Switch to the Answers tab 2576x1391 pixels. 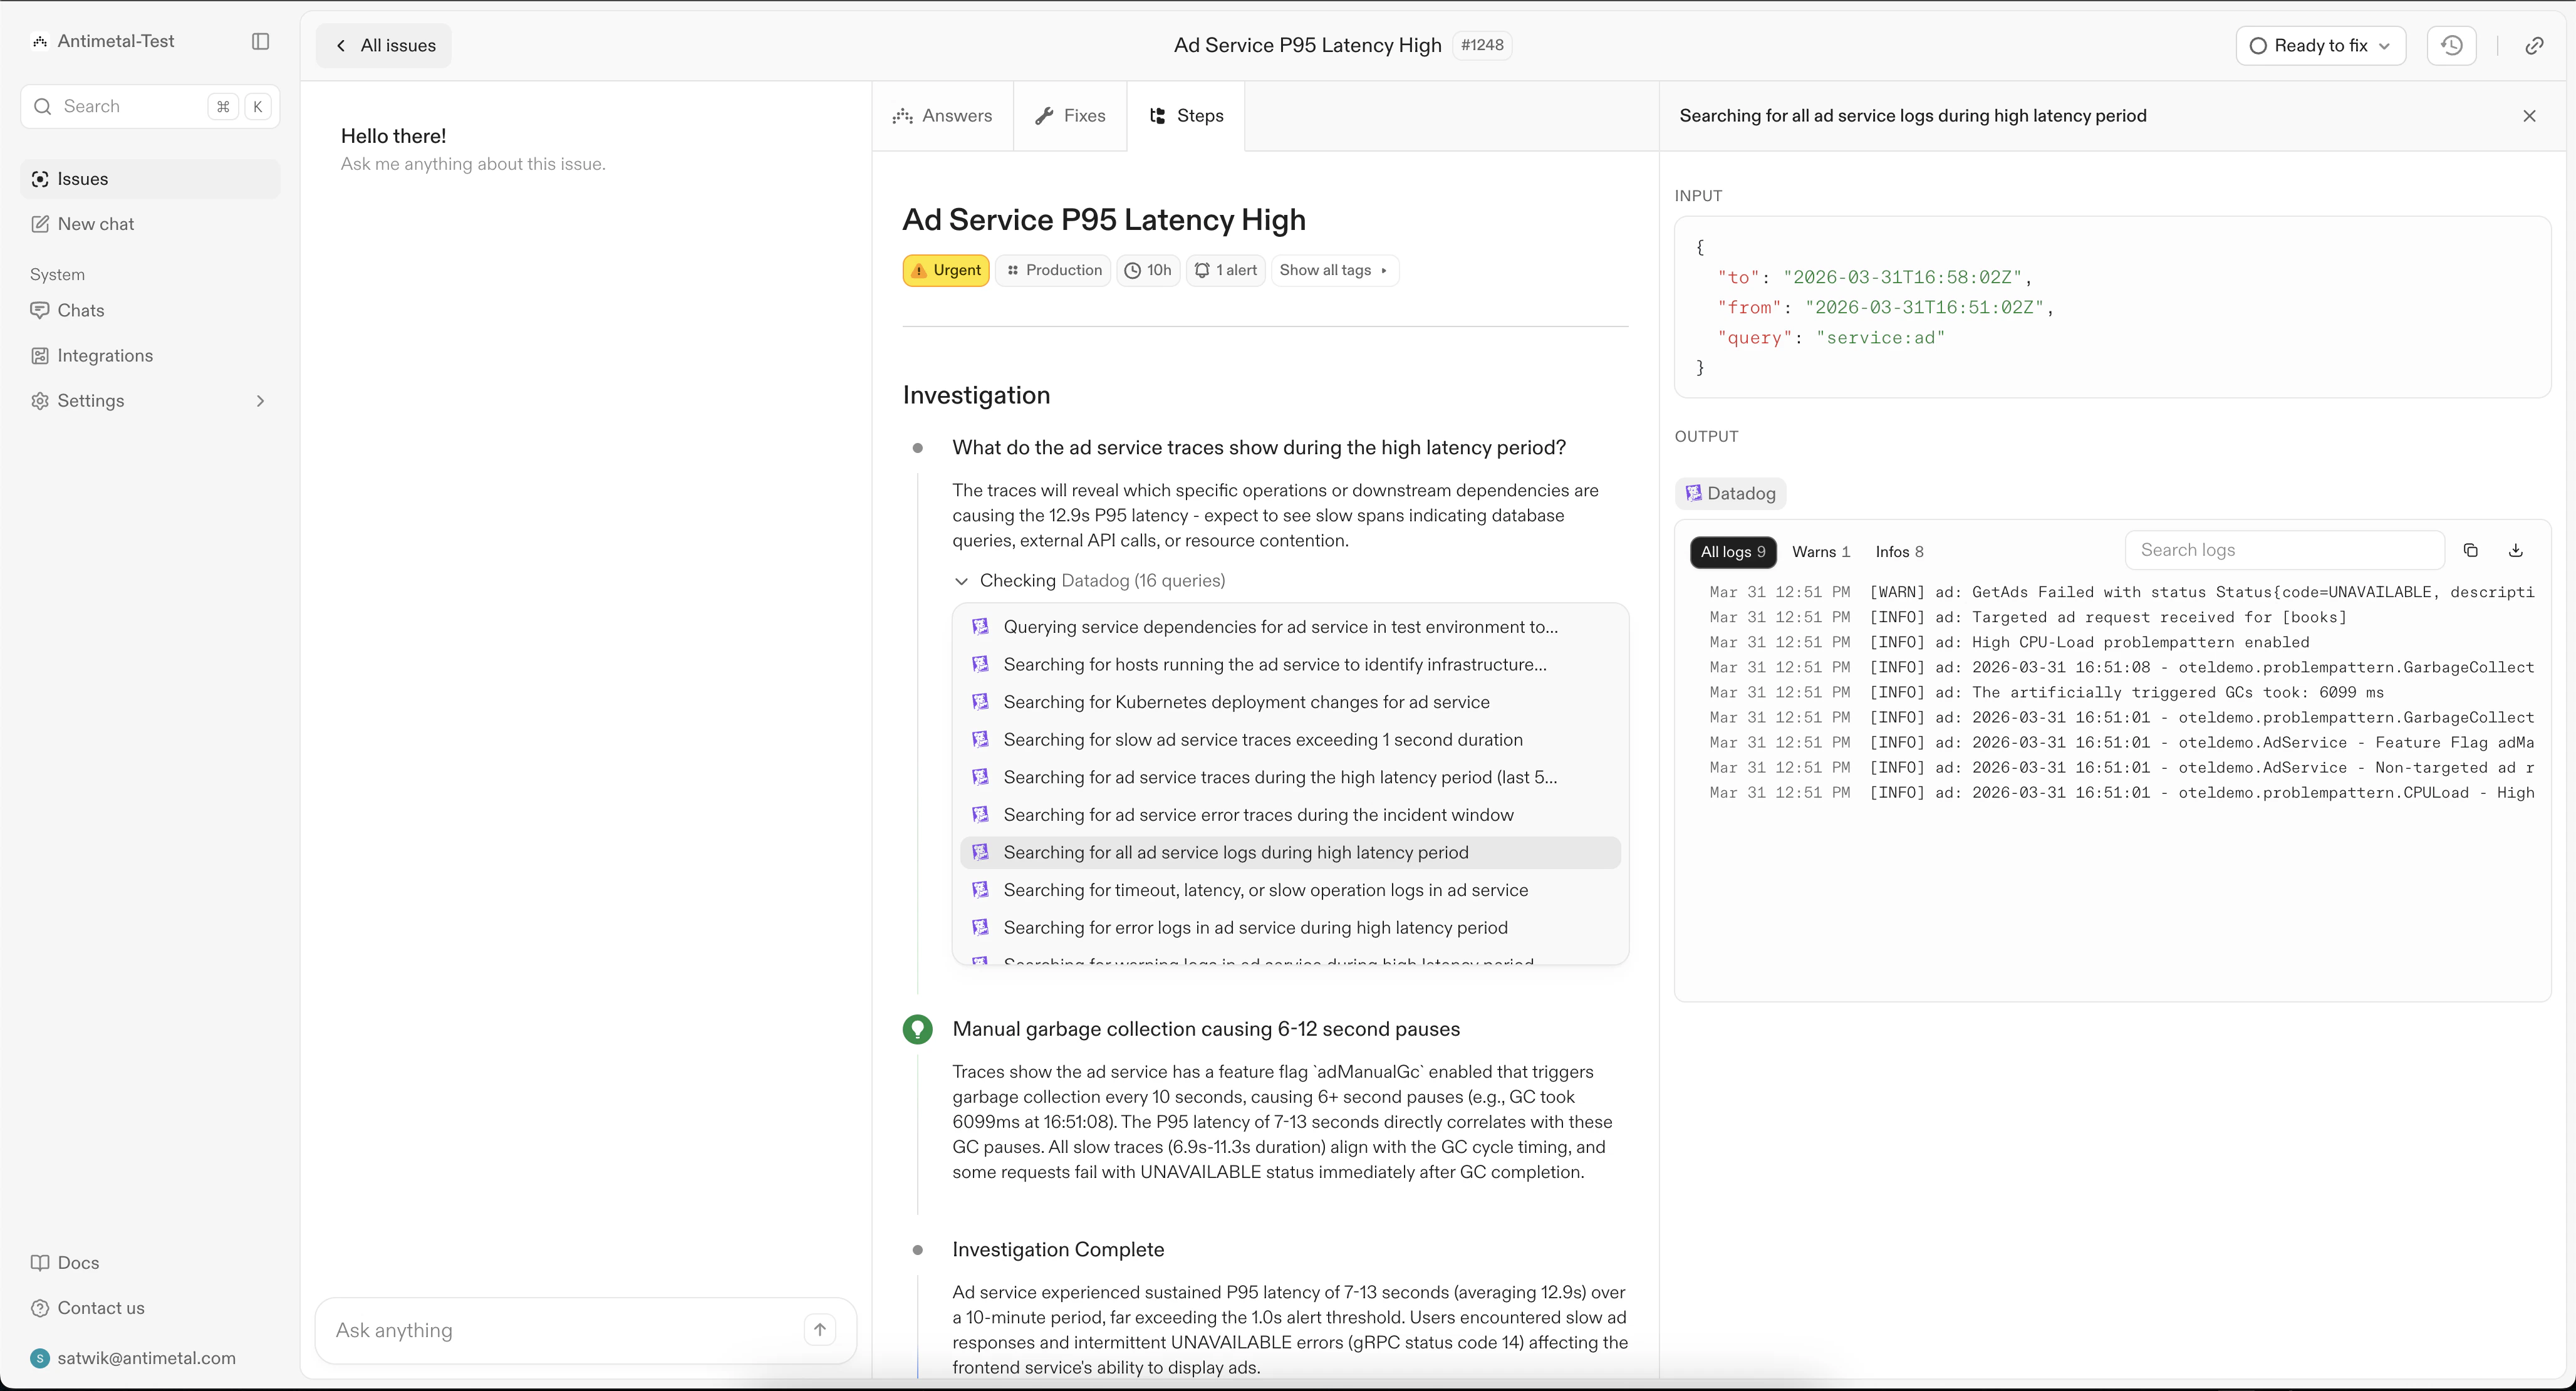coord(942,116)
